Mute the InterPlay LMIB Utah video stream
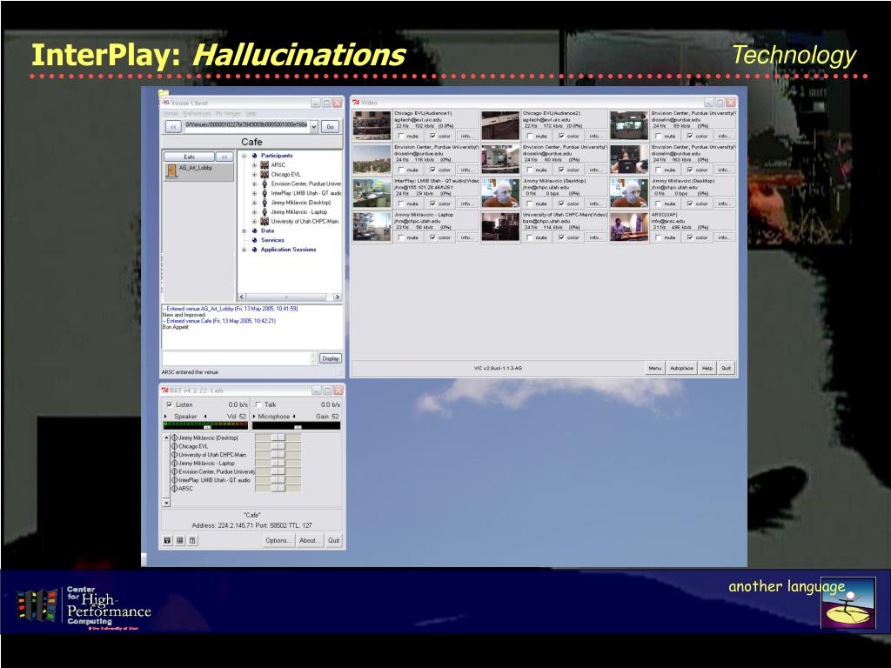The height and width of the screenshot is (668, 891). point(402,204)
